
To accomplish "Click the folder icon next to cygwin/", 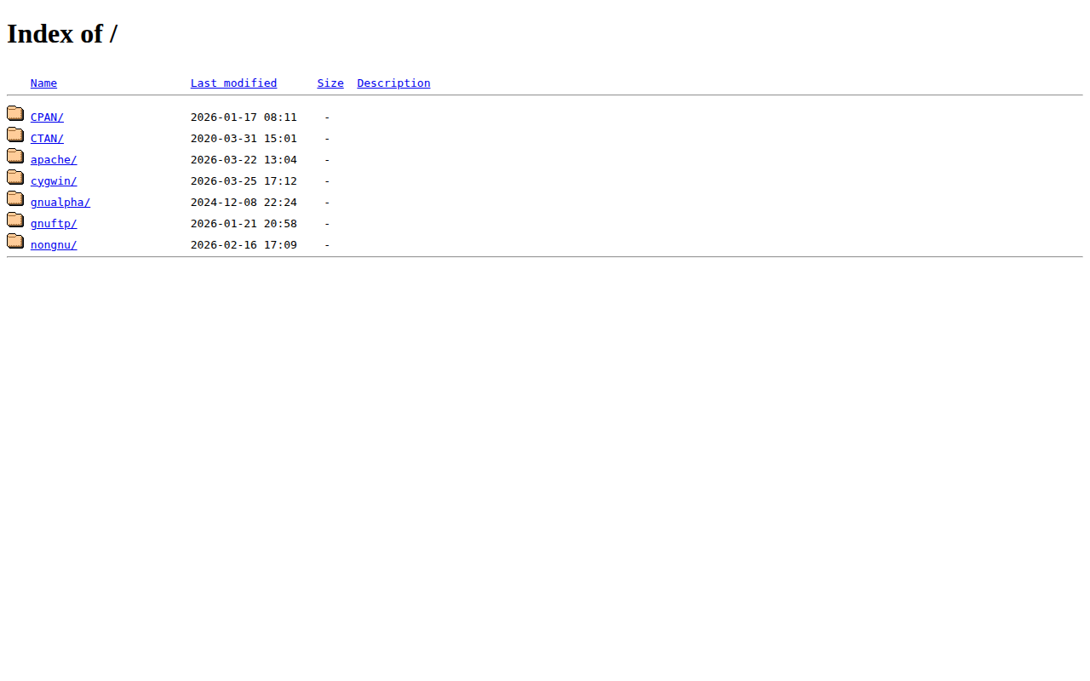I will [x=15, y=178].
